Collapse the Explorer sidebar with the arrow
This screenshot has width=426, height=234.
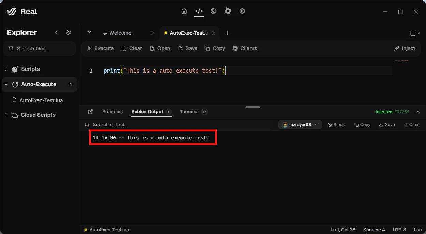coord(57,32)
